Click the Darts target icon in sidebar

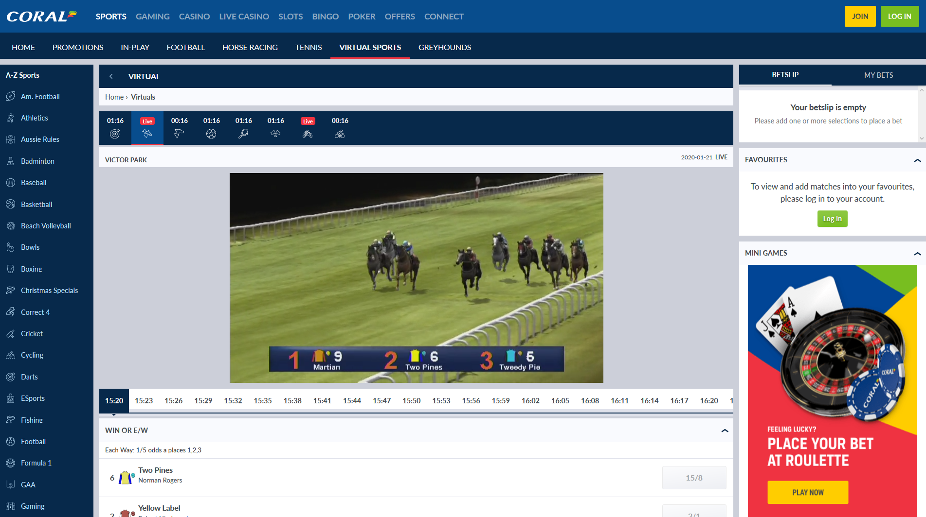coord(11,377)
